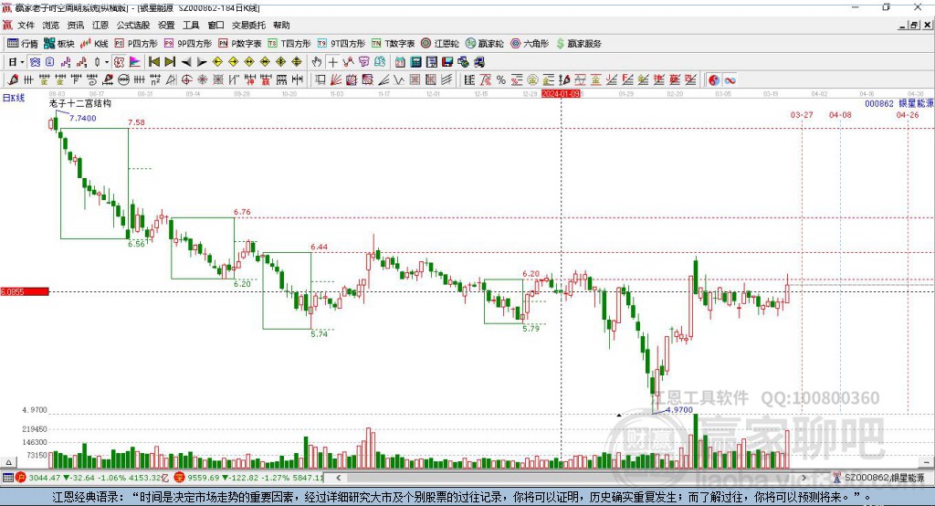
Task: Open the 江恩轮 Gann wheel
Action: click(x=440, y=44)
